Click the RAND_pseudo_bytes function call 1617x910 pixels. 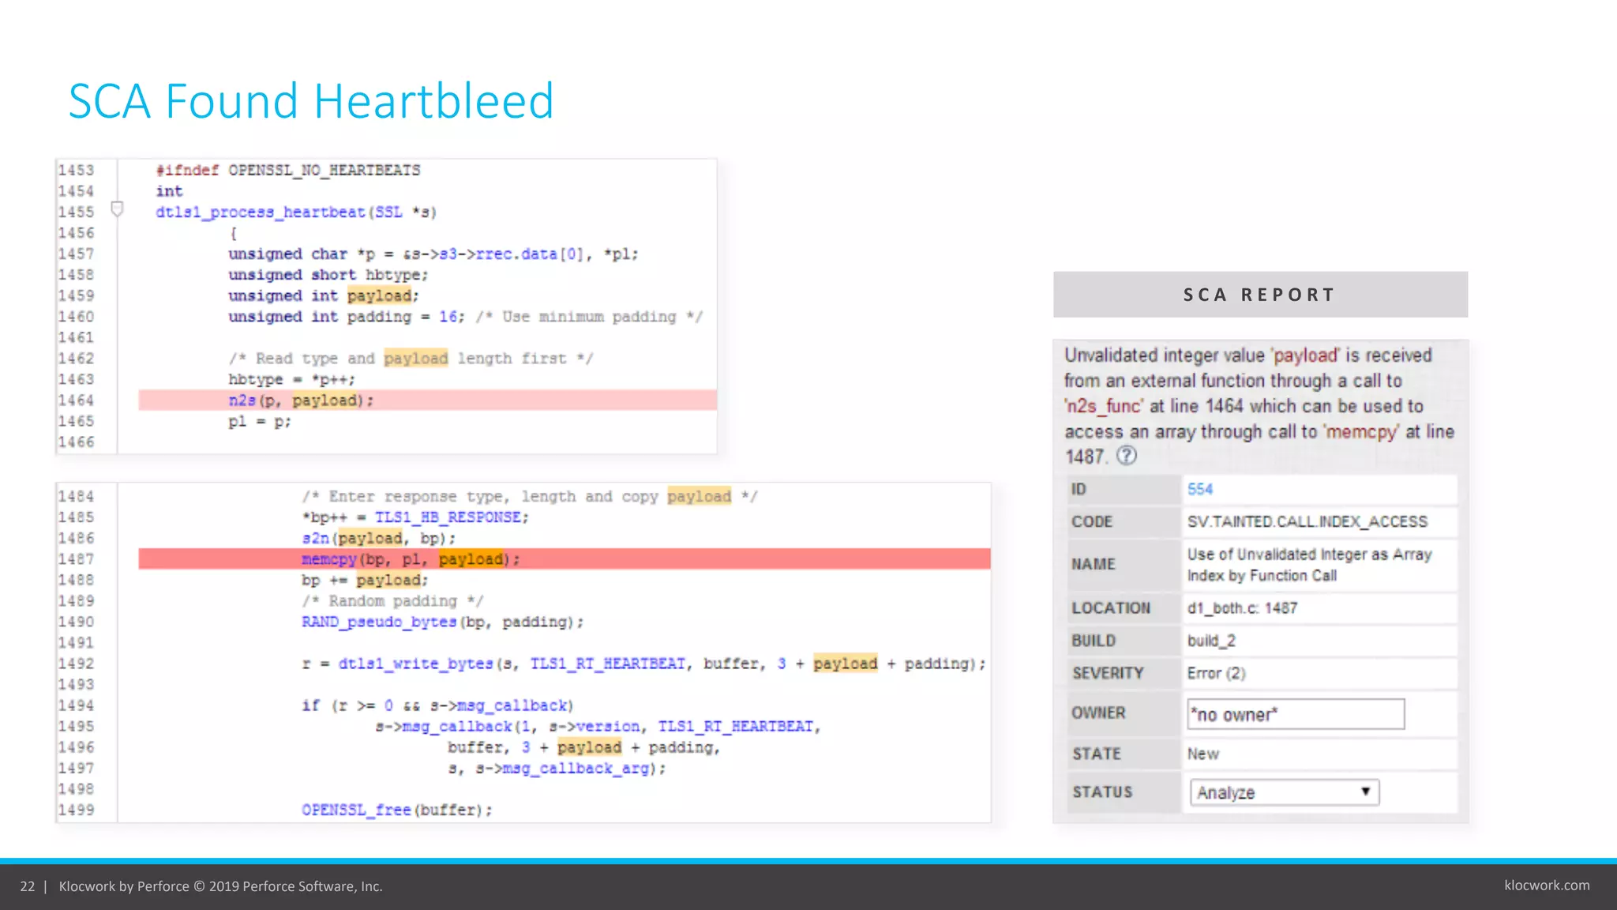(x=379, y=622)
